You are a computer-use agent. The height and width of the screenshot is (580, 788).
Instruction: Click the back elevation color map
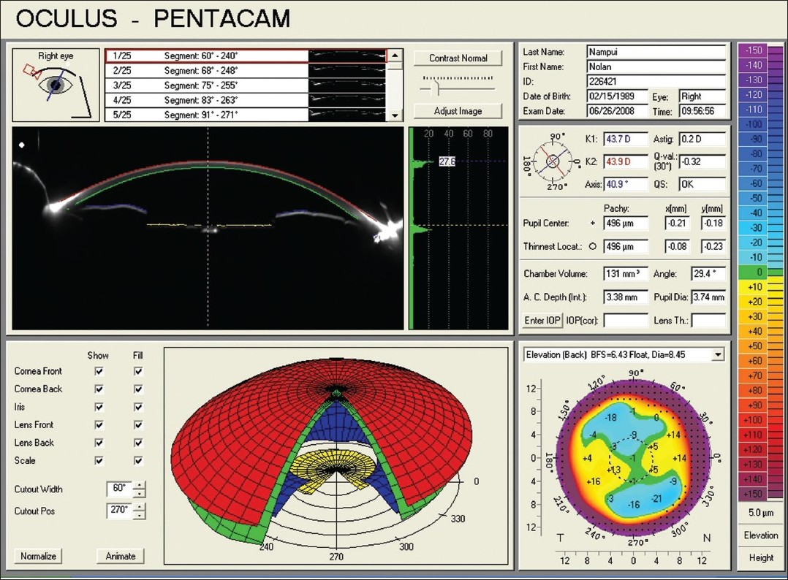tap(632, 458)
